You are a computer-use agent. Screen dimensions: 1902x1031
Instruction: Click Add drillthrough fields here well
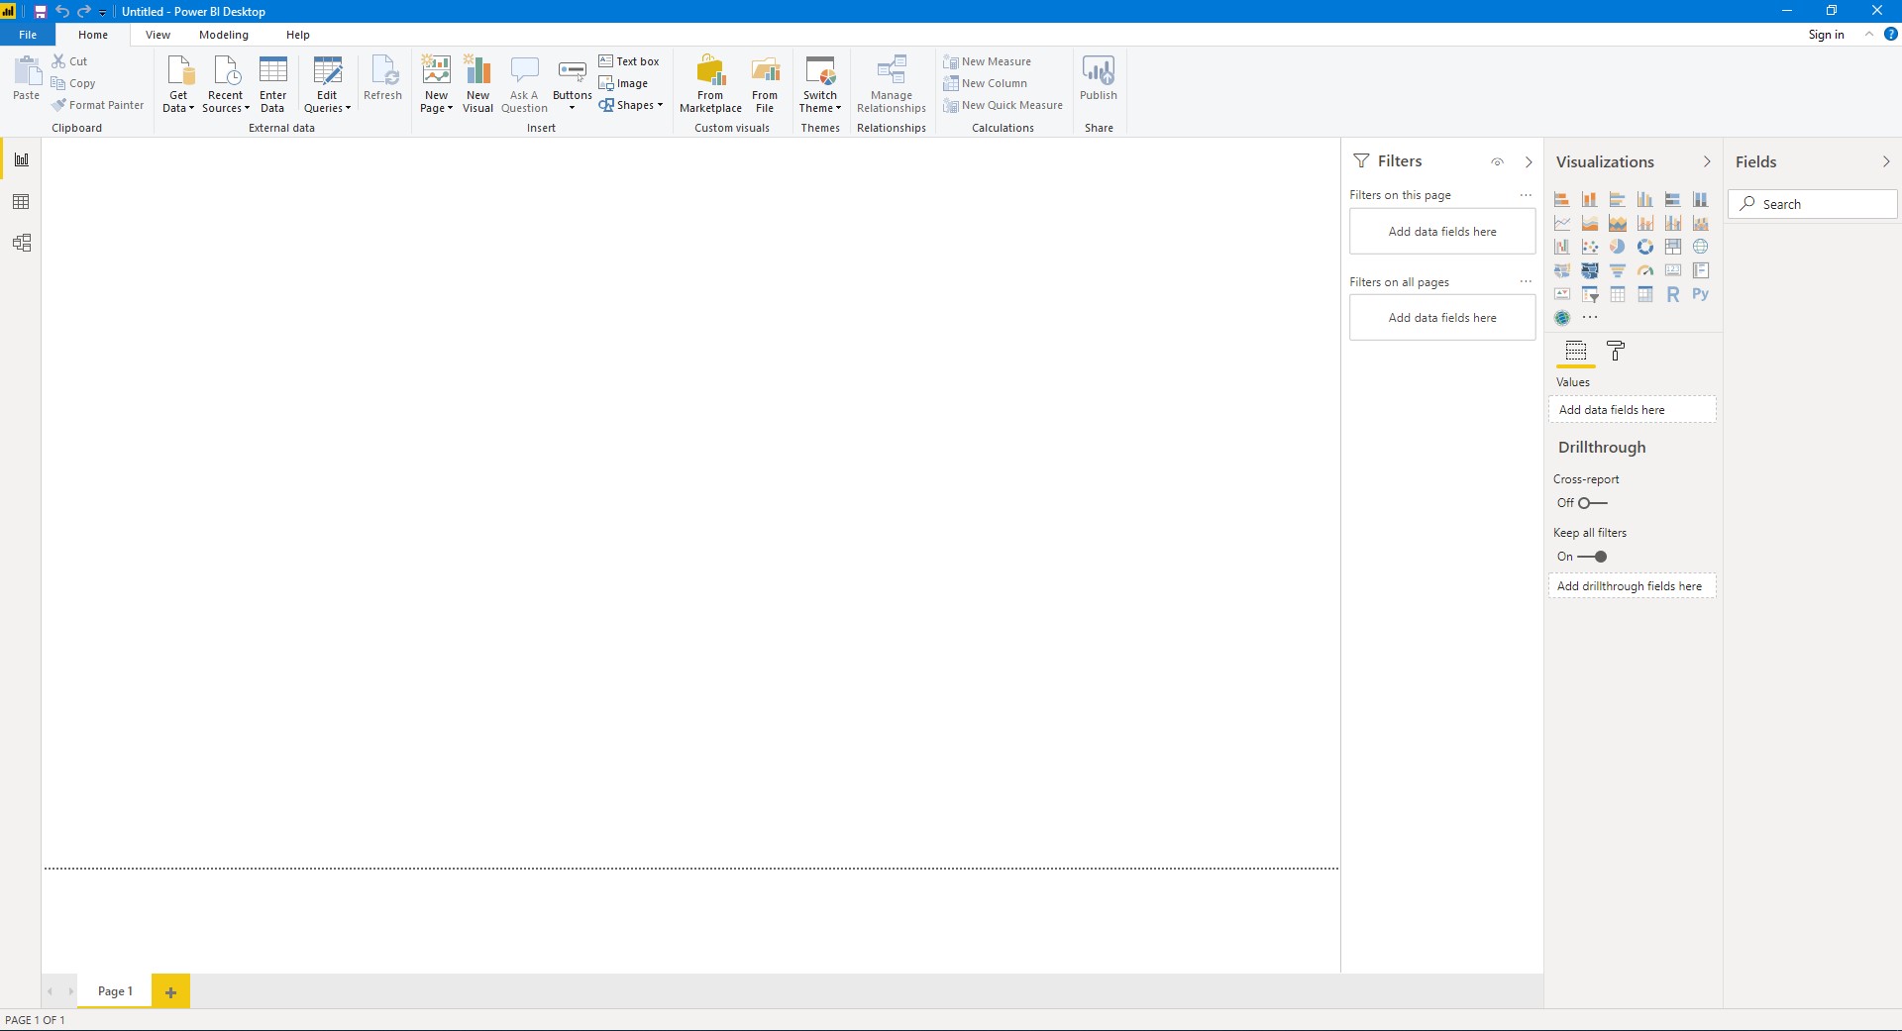(1633, 586)
